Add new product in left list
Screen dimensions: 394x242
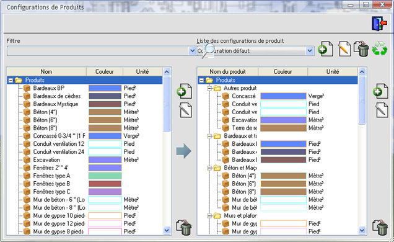pyautogui.click(x=185, y=91)
